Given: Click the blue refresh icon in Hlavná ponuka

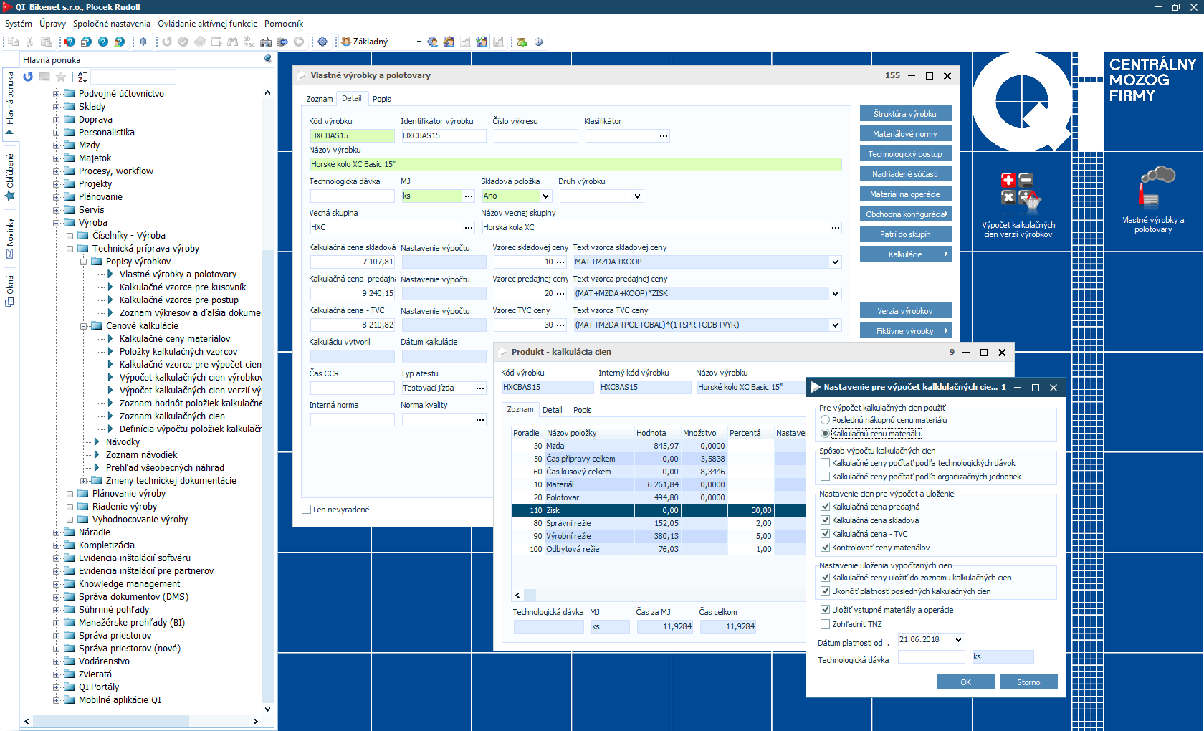Looking at the screenshot, I should click(x=28, y=77).
